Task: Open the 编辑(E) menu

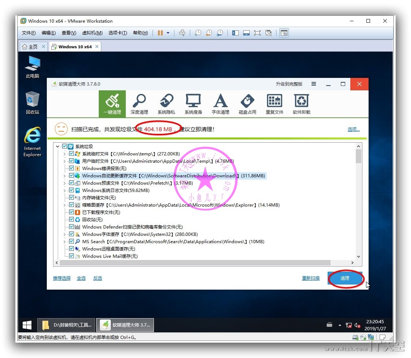Action: (49, 33)
